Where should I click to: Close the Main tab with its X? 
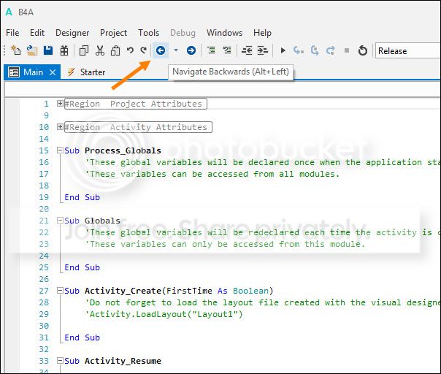click(53, 72)
